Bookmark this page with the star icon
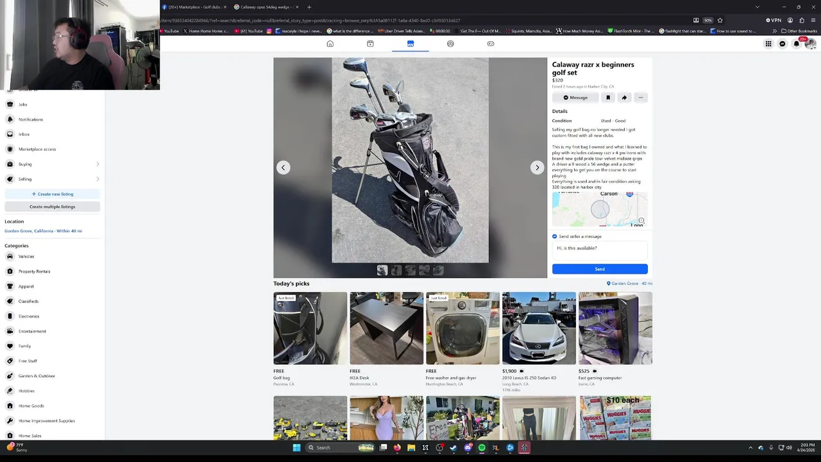The width and height of the screenshot is (821, 462). [720, 20]
